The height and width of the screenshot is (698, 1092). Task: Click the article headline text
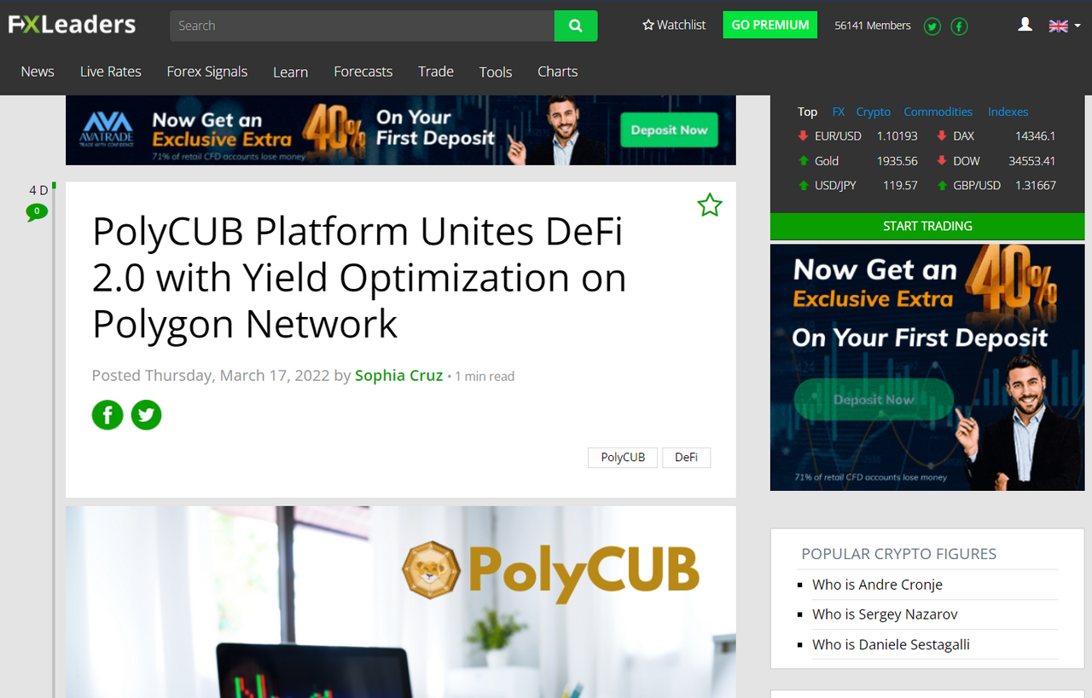[359, 278]
